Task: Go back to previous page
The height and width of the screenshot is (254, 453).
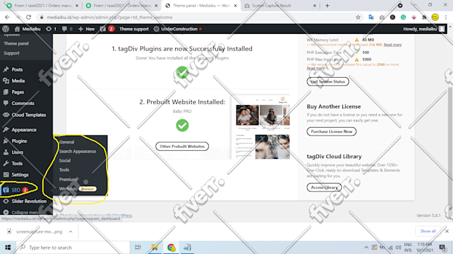Action: [7, 17]
